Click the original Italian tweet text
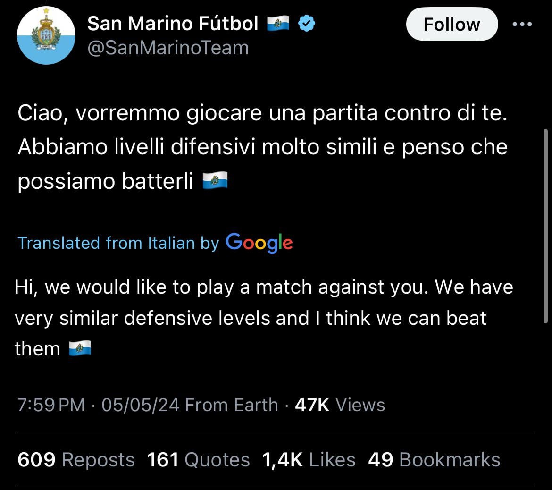552x490 pixels. coord(263,147)
